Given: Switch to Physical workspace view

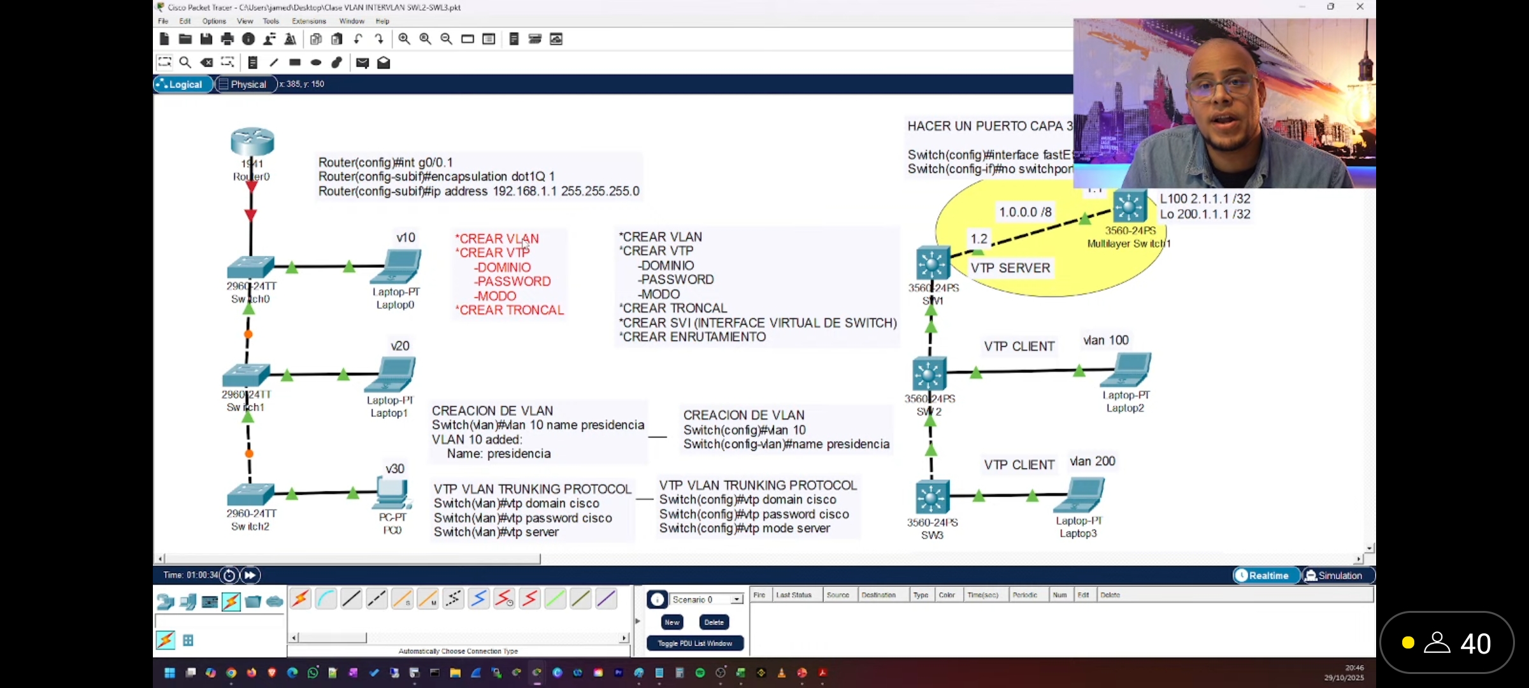Looking at the screenshot, I should tap(246, 84).
